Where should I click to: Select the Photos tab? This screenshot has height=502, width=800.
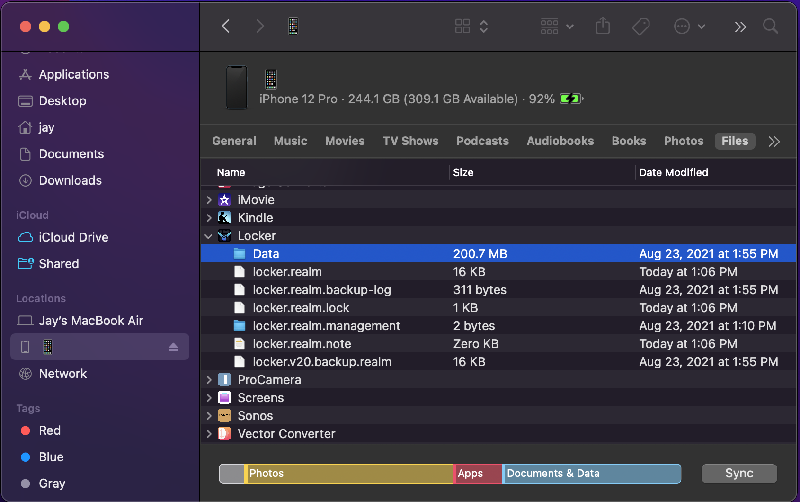684,141
